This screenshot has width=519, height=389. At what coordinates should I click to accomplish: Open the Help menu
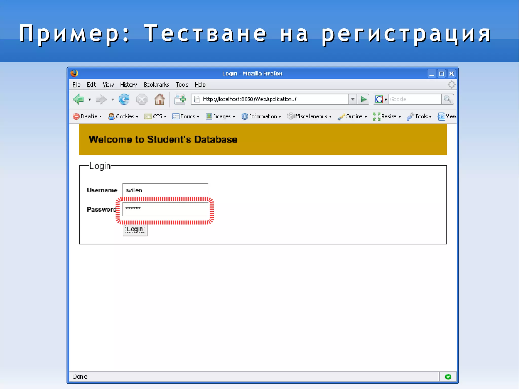200,85
